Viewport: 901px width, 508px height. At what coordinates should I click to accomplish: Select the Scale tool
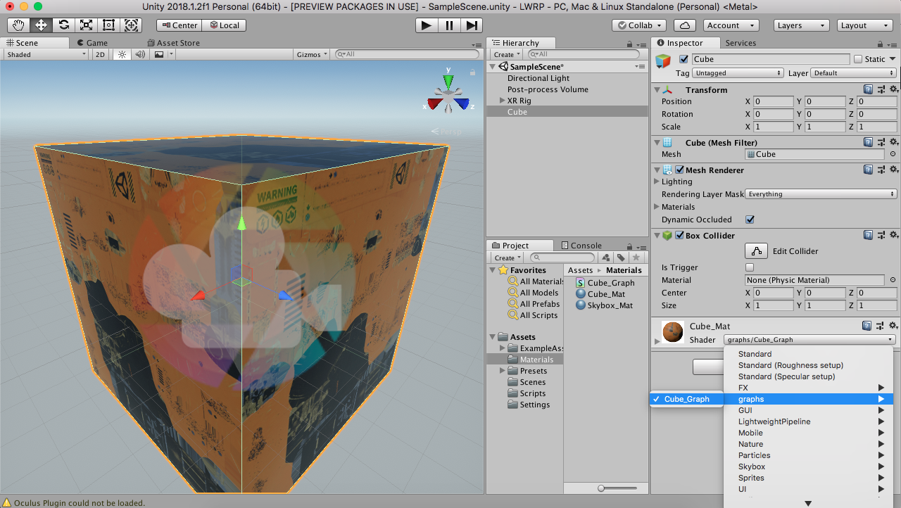pyautogui.click(x=86, y=25)
